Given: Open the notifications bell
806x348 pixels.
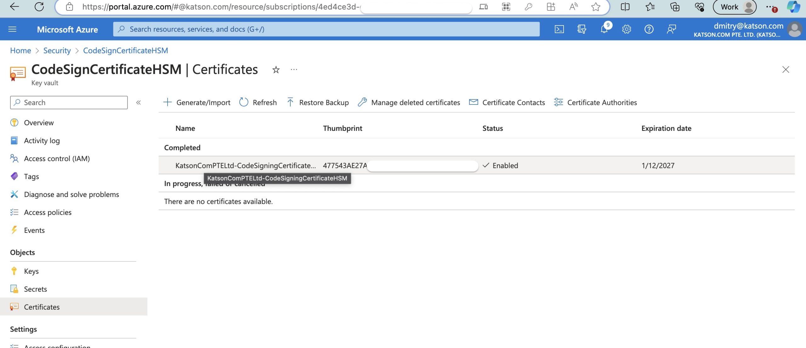Looking at the screenshot, I should (604, 29).
